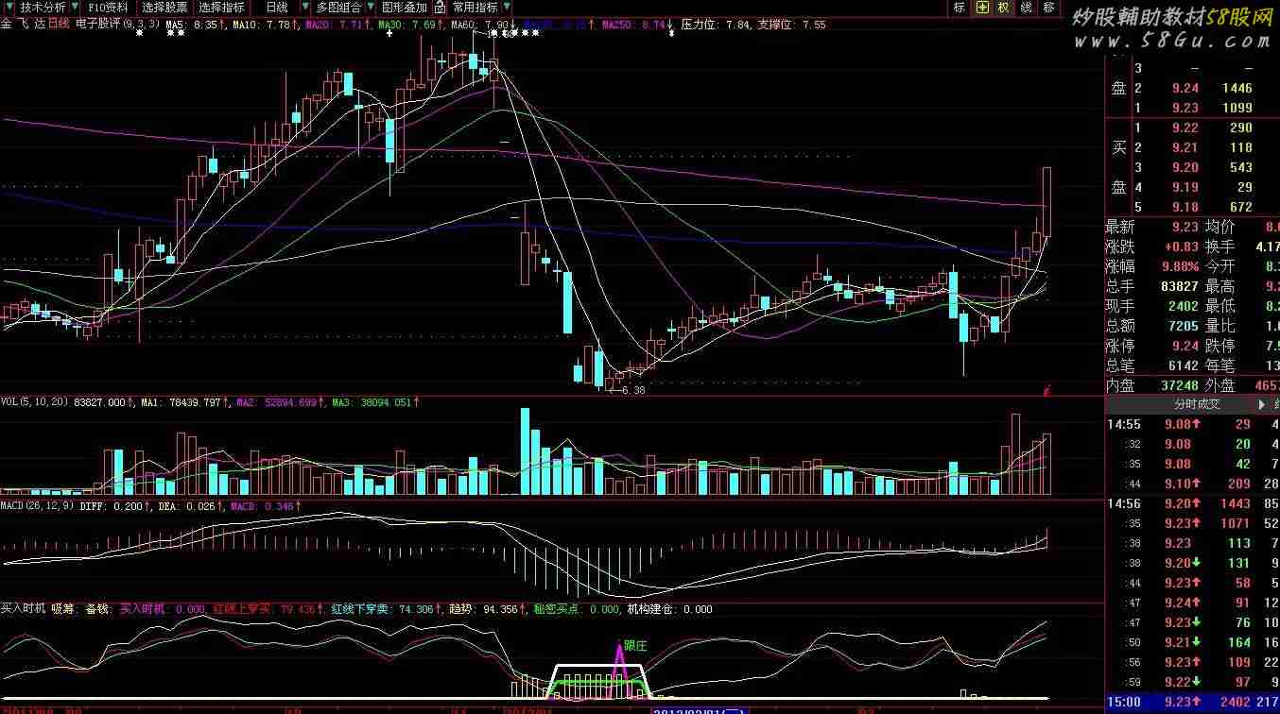Click the 现手 value 2402
Viewport: 1280px width, 714px height.
(1184, 306)
